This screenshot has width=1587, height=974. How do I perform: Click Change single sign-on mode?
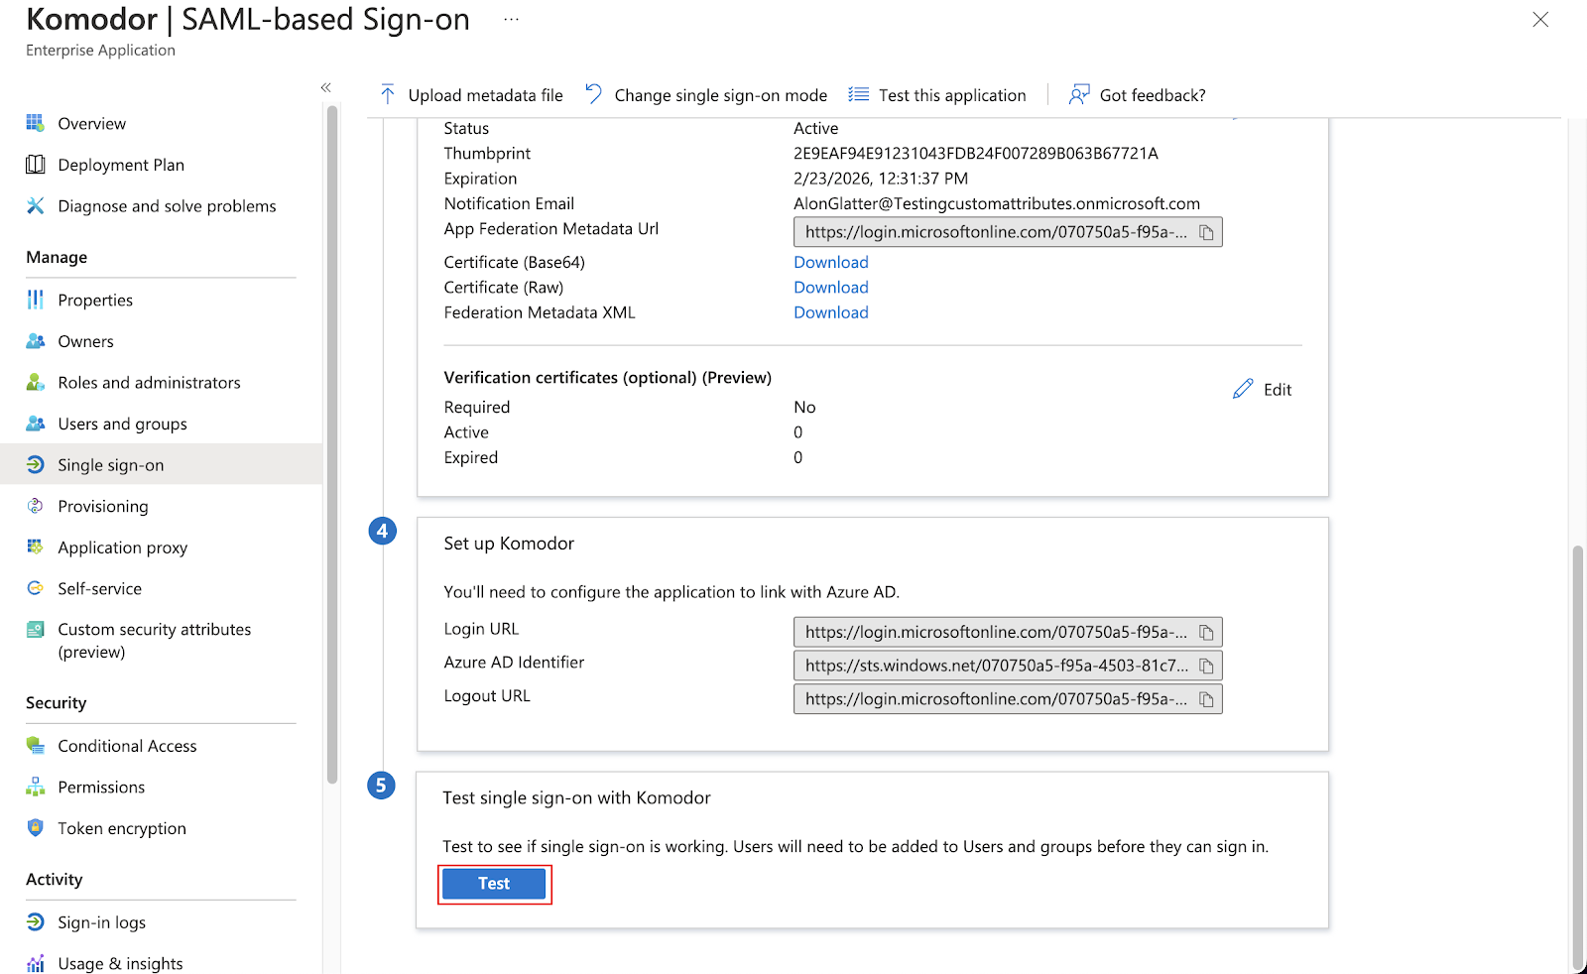(x=706, y=95)
